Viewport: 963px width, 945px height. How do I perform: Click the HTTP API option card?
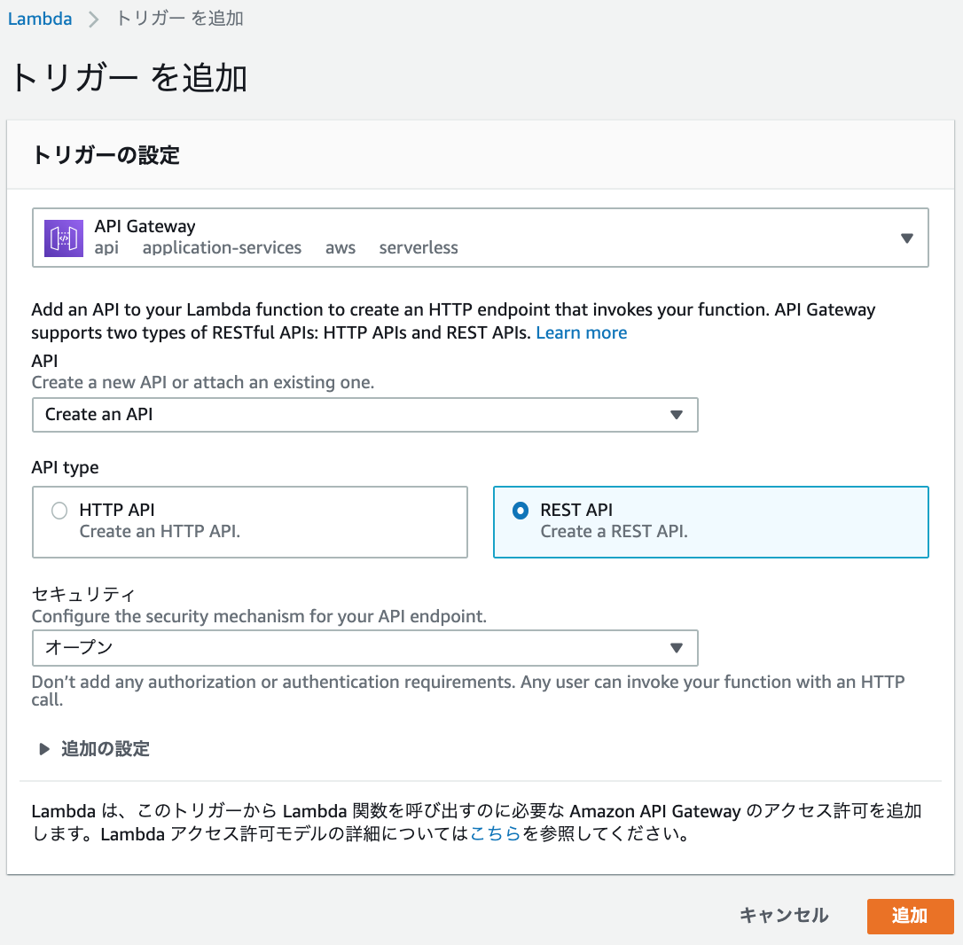(x=250, y=522)
